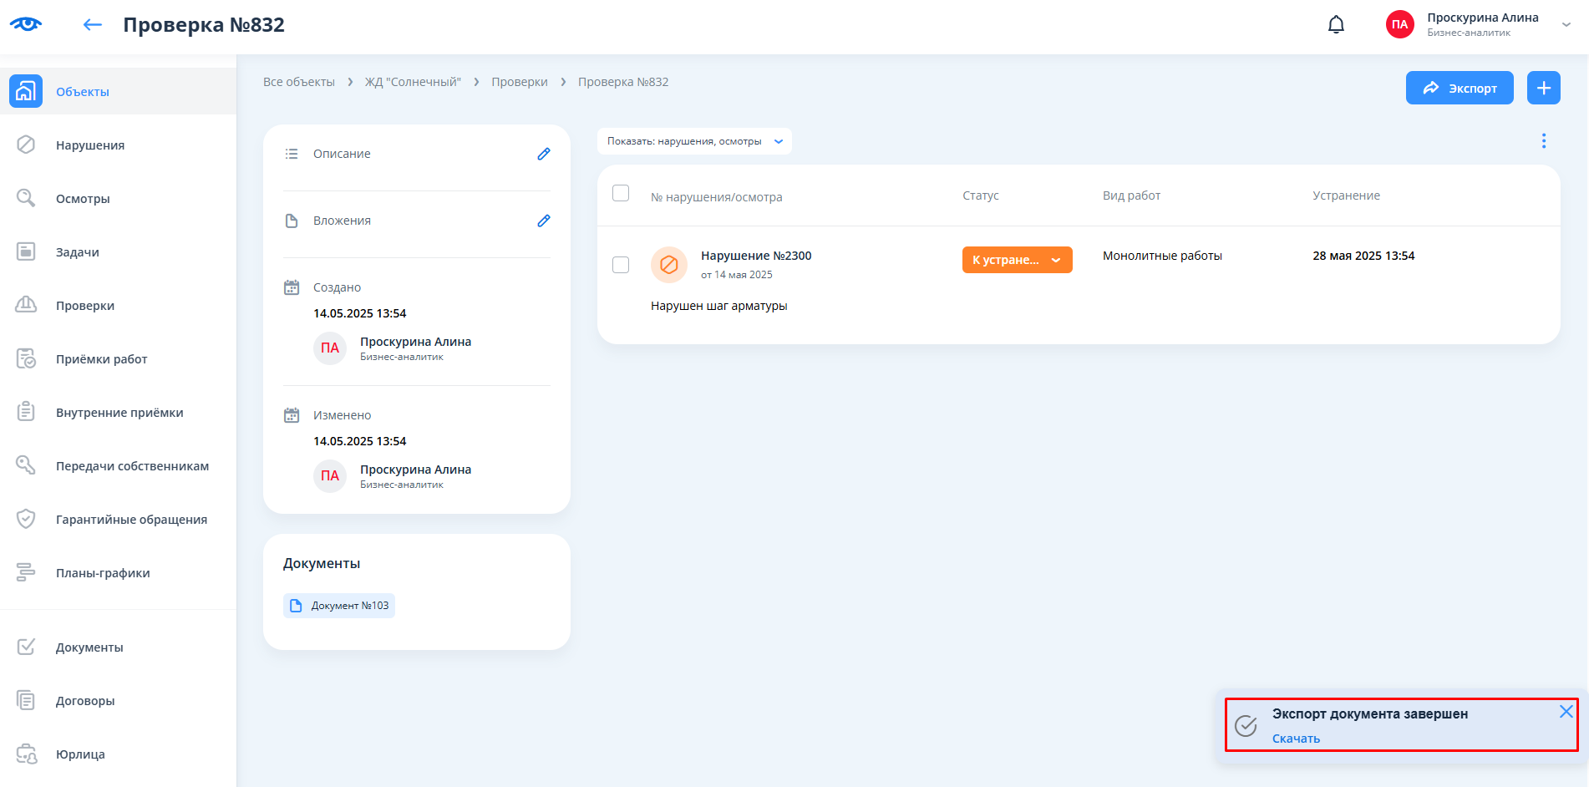The width and height of the screenshot is (1589, 787).
Task: Open the three-dot options menu above table
Action: pyautogui.click(x=1543, y=141)
